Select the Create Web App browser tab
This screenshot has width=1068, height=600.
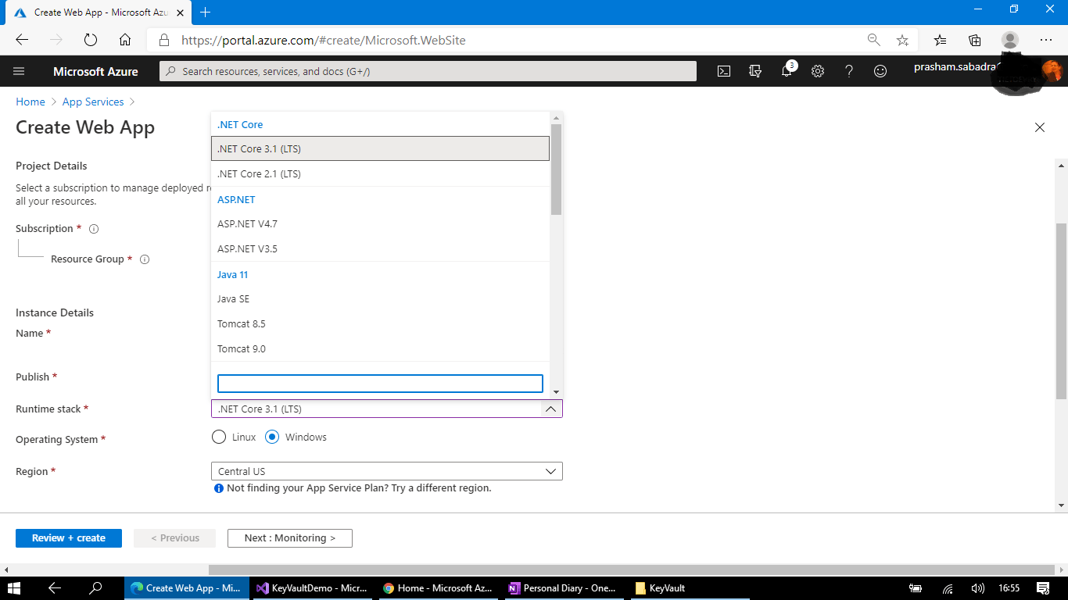tap(97, 12)
